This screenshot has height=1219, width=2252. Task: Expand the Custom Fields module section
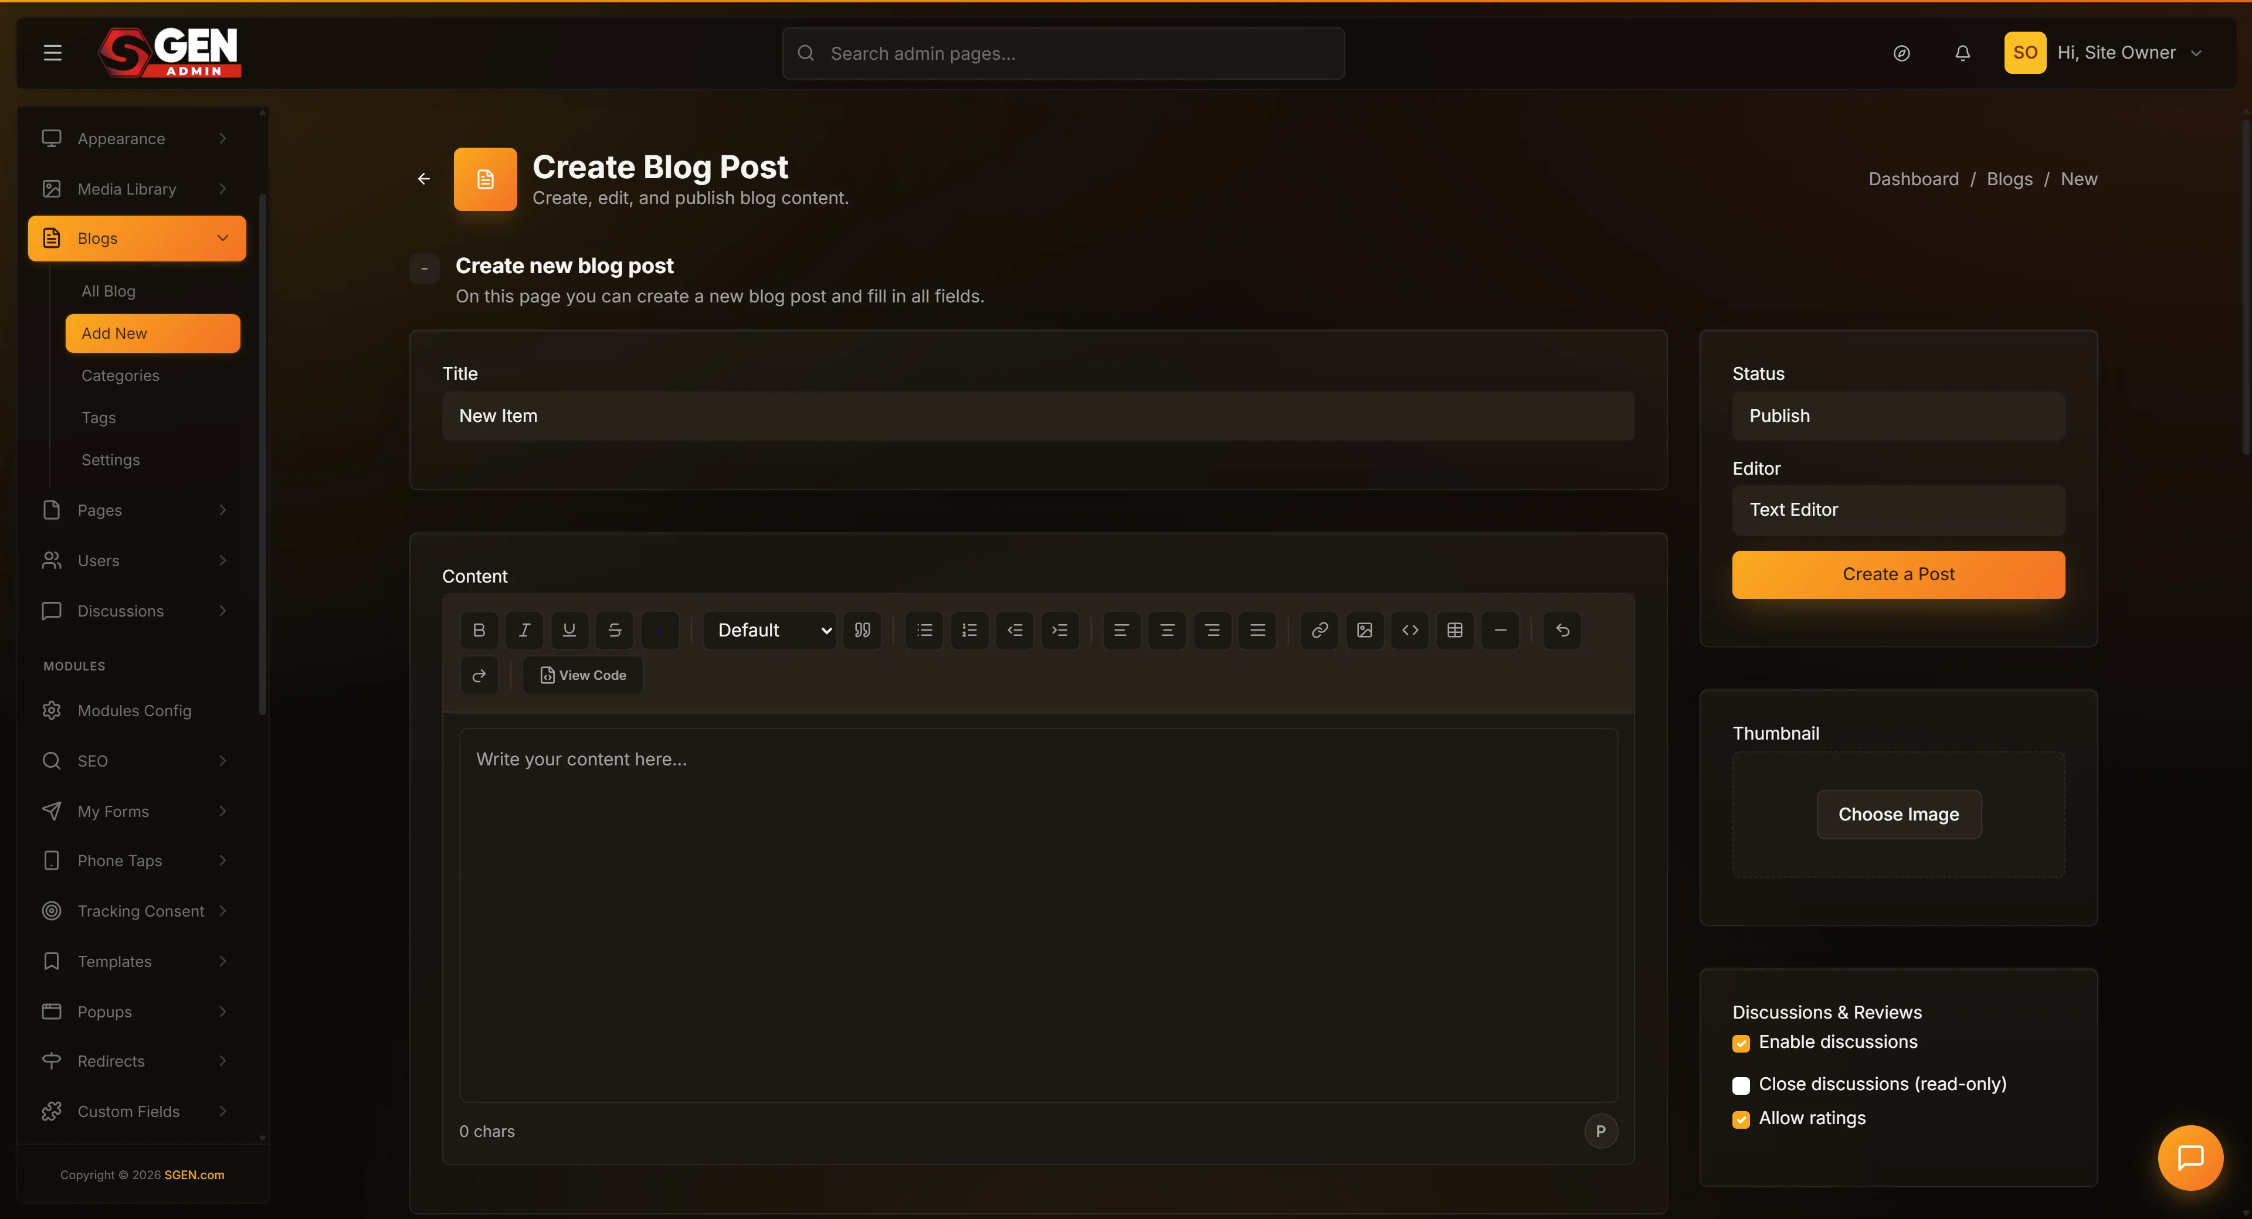(x=137, y=1112)
